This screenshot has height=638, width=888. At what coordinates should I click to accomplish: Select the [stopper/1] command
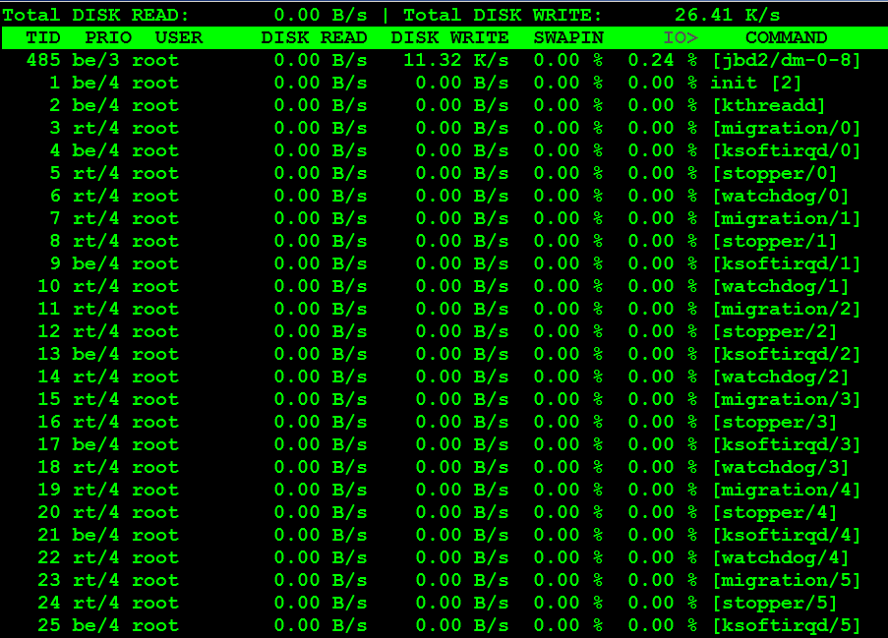point(775,241)
